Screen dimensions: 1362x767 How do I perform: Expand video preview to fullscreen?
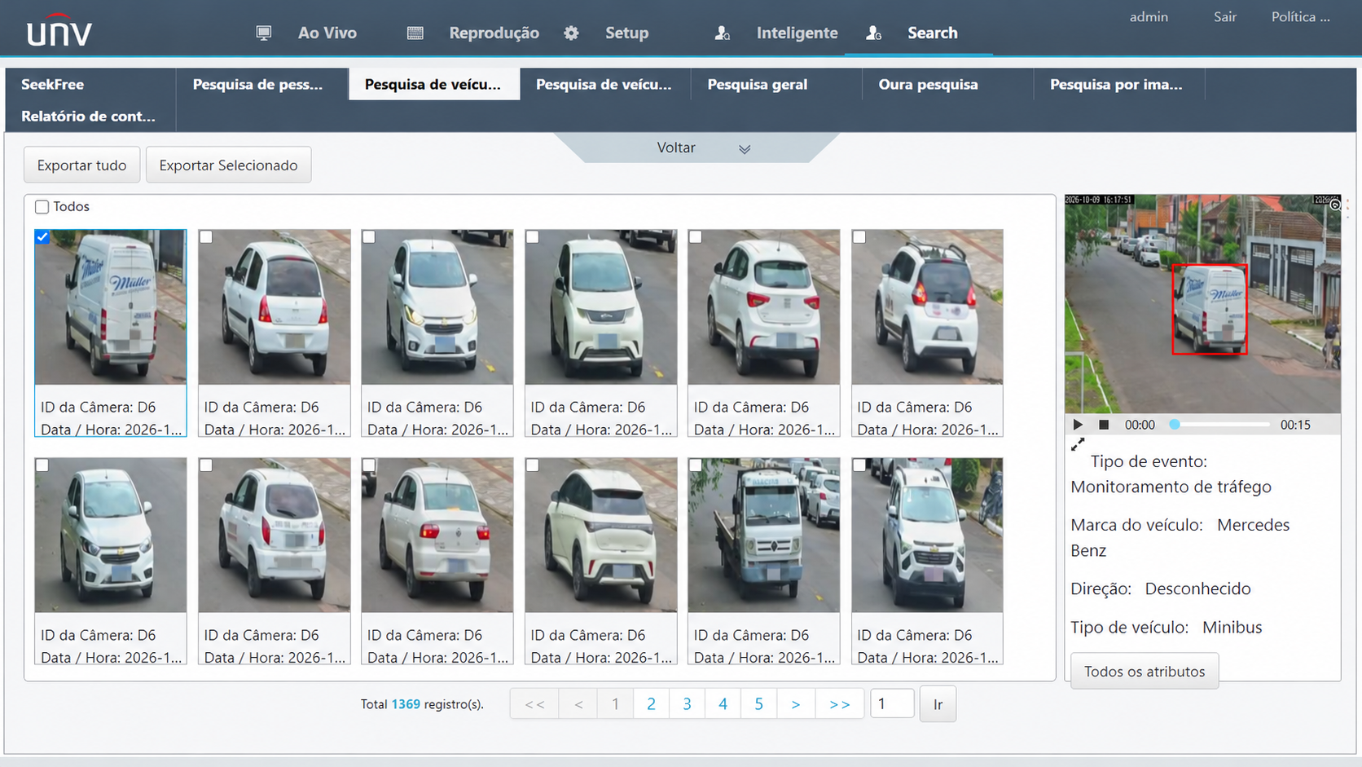tap(1078, 444)
